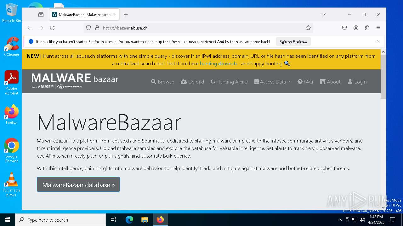Go back to previous page
This screenshot has height=226, width=403.
pos(30,28)
